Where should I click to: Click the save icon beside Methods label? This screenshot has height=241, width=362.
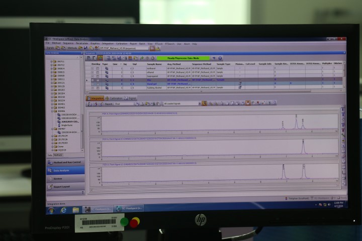coord(86,48)
